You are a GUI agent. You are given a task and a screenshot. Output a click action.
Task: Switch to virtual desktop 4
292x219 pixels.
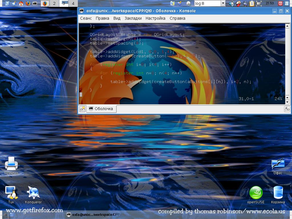pyautogui.click(x=73, y=3)
